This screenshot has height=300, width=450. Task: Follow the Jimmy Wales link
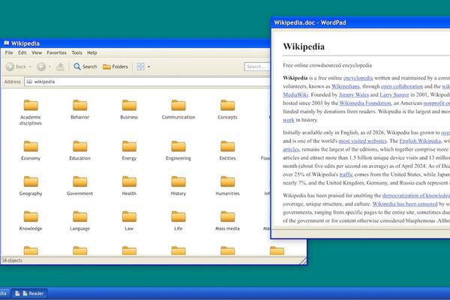pyautogui.click(x=353, y=94)
